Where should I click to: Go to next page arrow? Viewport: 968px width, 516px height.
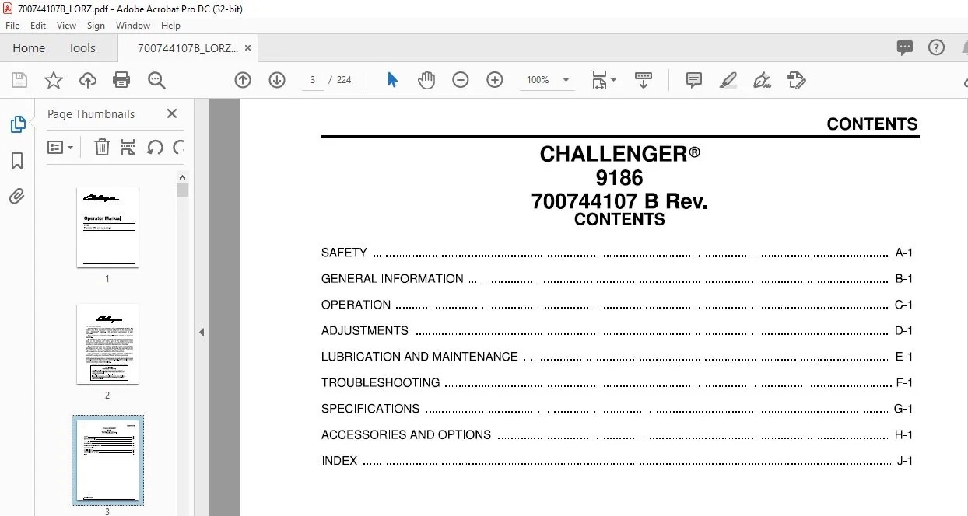click(277, 80)
